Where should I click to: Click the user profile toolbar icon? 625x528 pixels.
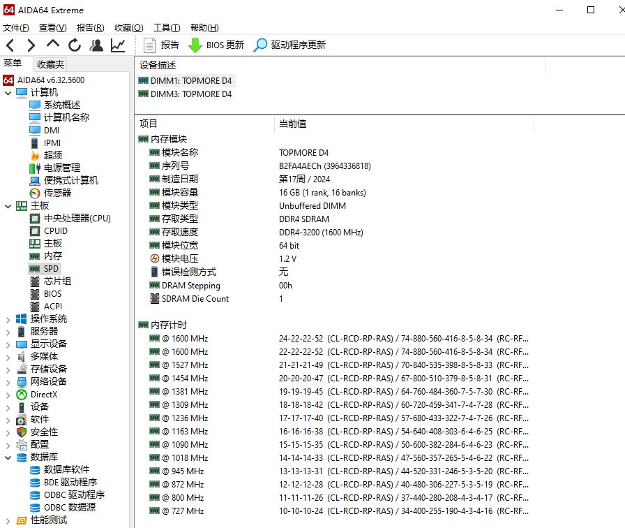pos(96,45)
